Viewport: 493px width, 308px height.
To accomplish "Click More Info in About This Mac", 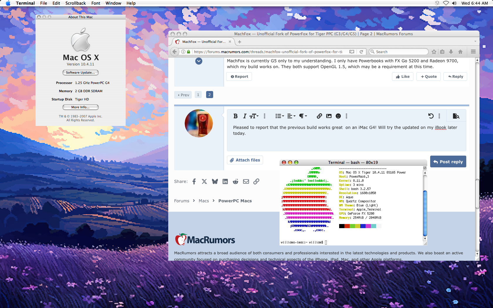I will (80, 107).
